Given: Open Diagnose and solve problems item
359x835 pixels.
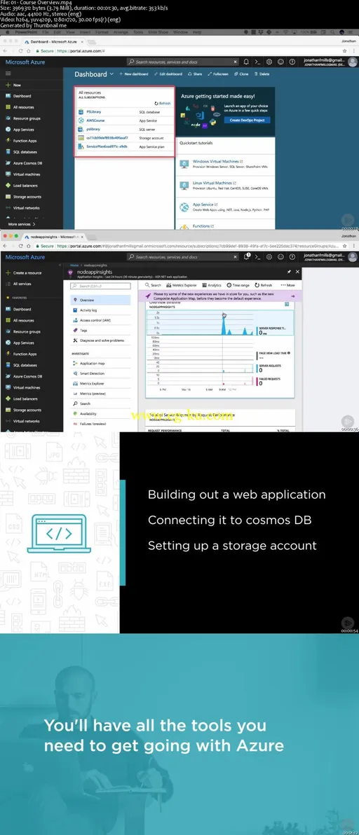Looking at the screenshot, I should click(100, 340).
